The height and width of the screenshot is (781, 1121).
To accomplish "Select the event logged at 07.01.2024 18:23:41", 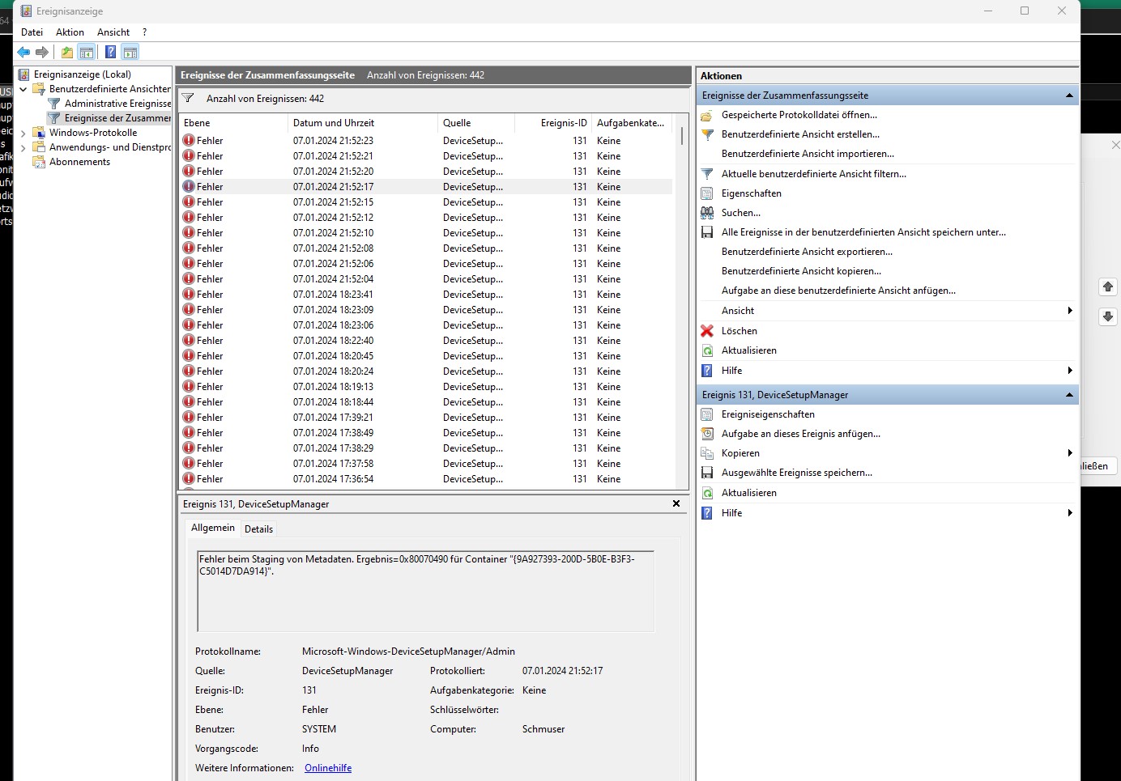I will (x=426, y=295).
